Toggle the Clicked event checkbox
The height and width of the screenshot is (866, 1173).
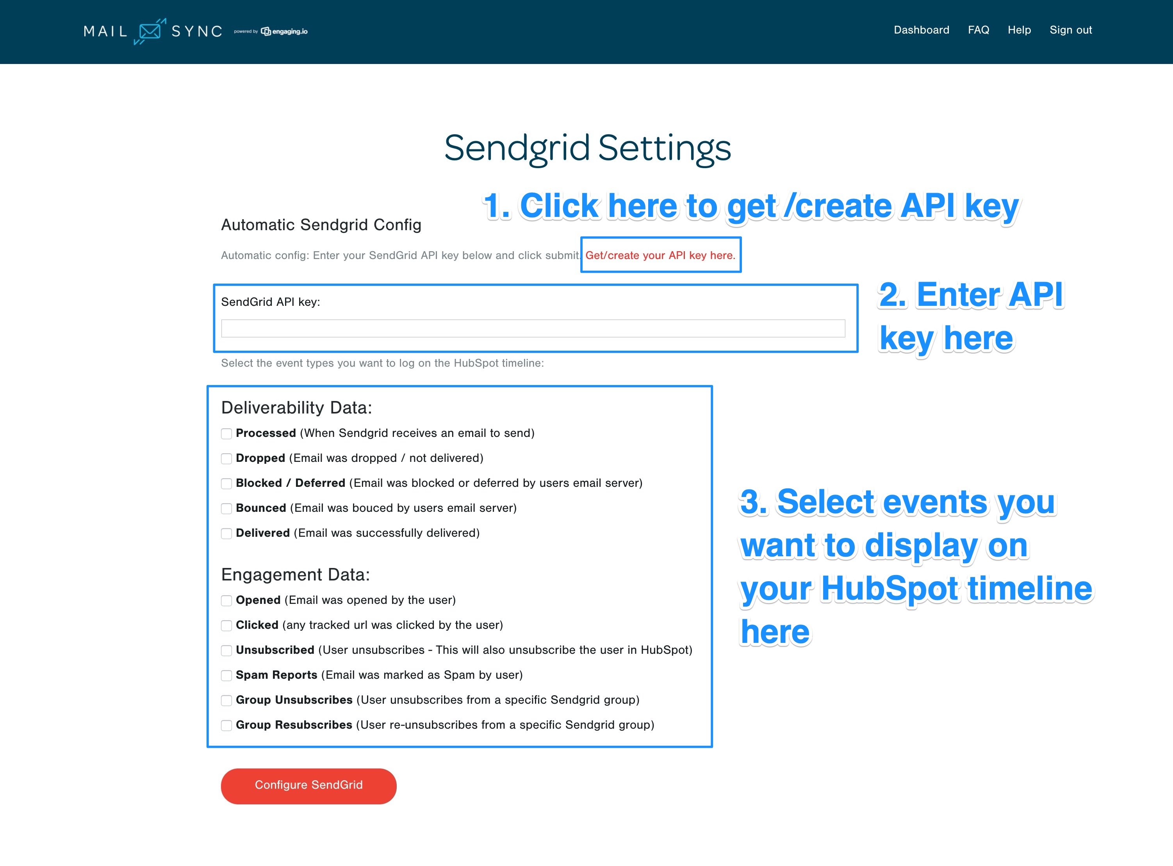click(x=226, y=625)
